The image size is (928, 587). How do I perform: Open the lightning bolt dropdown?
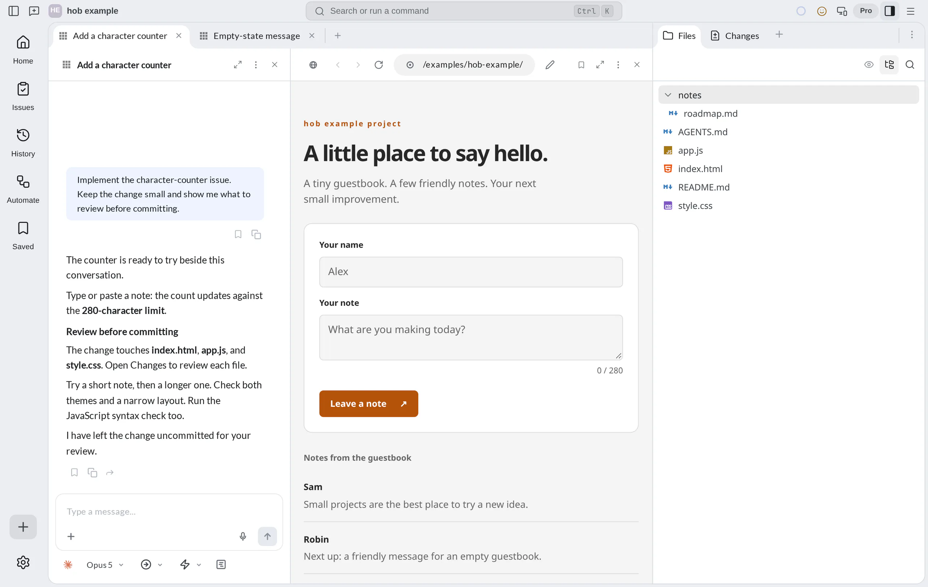(x=190, y=565)
